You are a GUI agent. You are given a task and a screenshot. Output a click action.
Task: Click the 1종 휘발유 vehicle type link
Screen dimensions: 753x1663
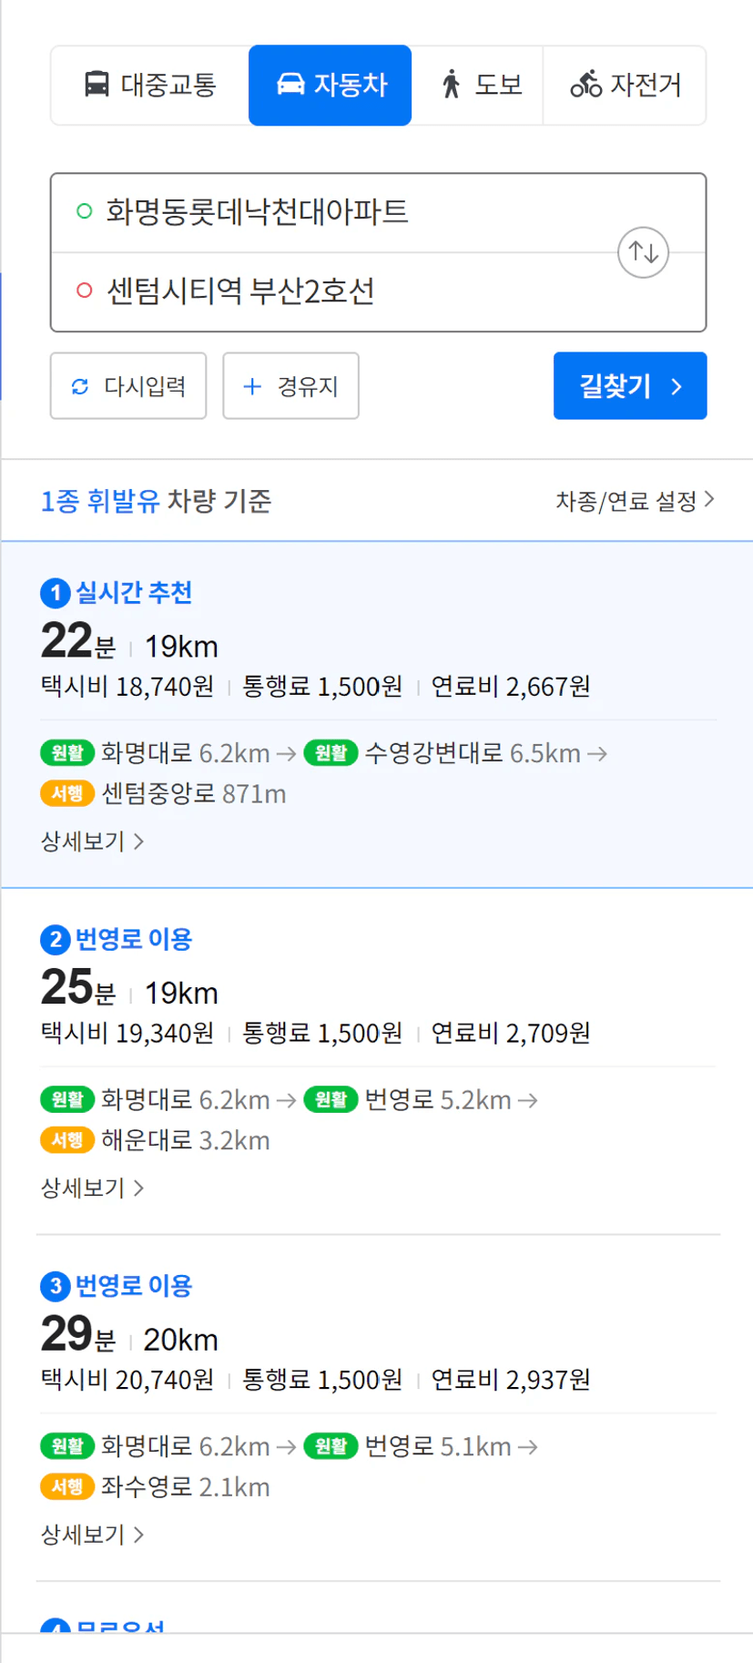point(100,501)
